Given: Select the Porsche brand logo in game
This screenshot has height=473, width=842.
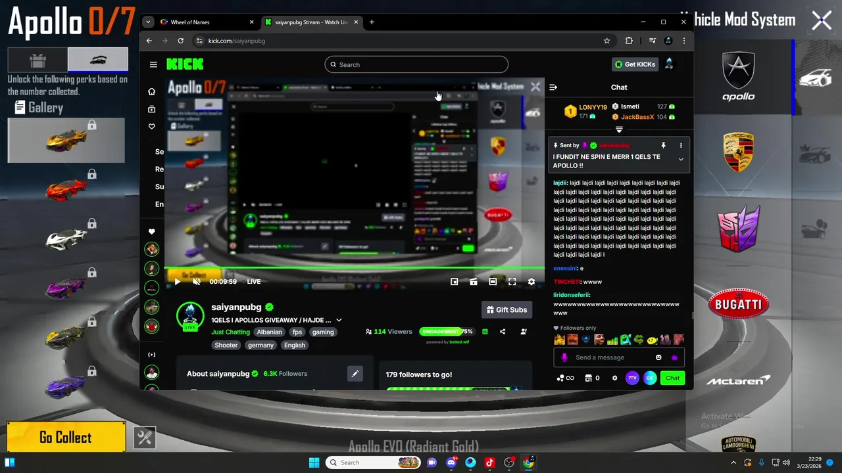Looking at the screenshot, I should (738, 152).
